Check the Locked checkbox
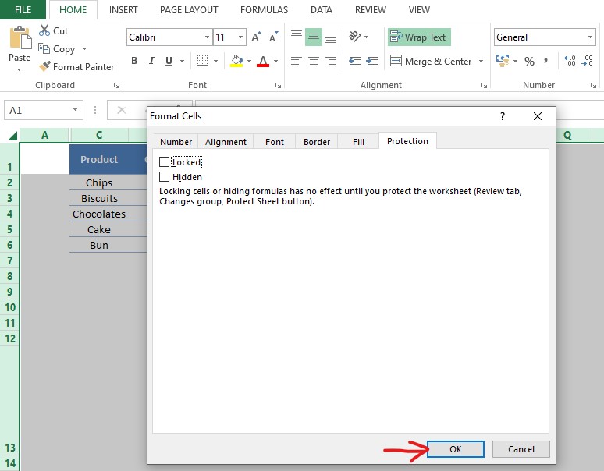Screen dimensions: 604x471 tap(164, 162)
